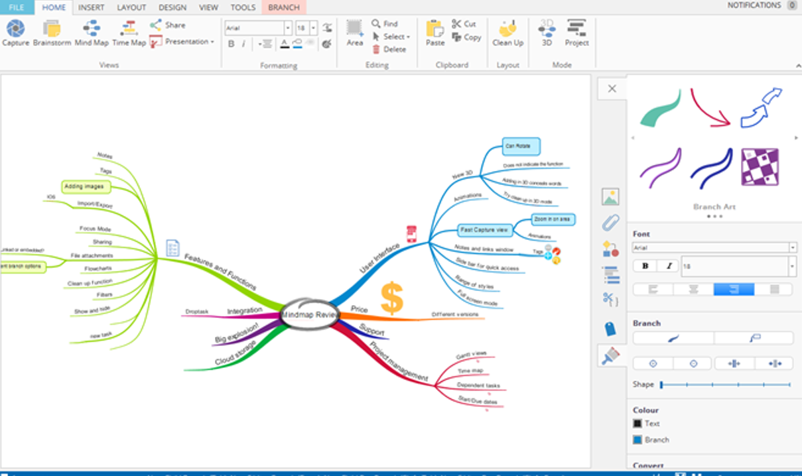This screenshot has height=476, width=802.
Task: Click the Paste button
Action: (435, 33)
